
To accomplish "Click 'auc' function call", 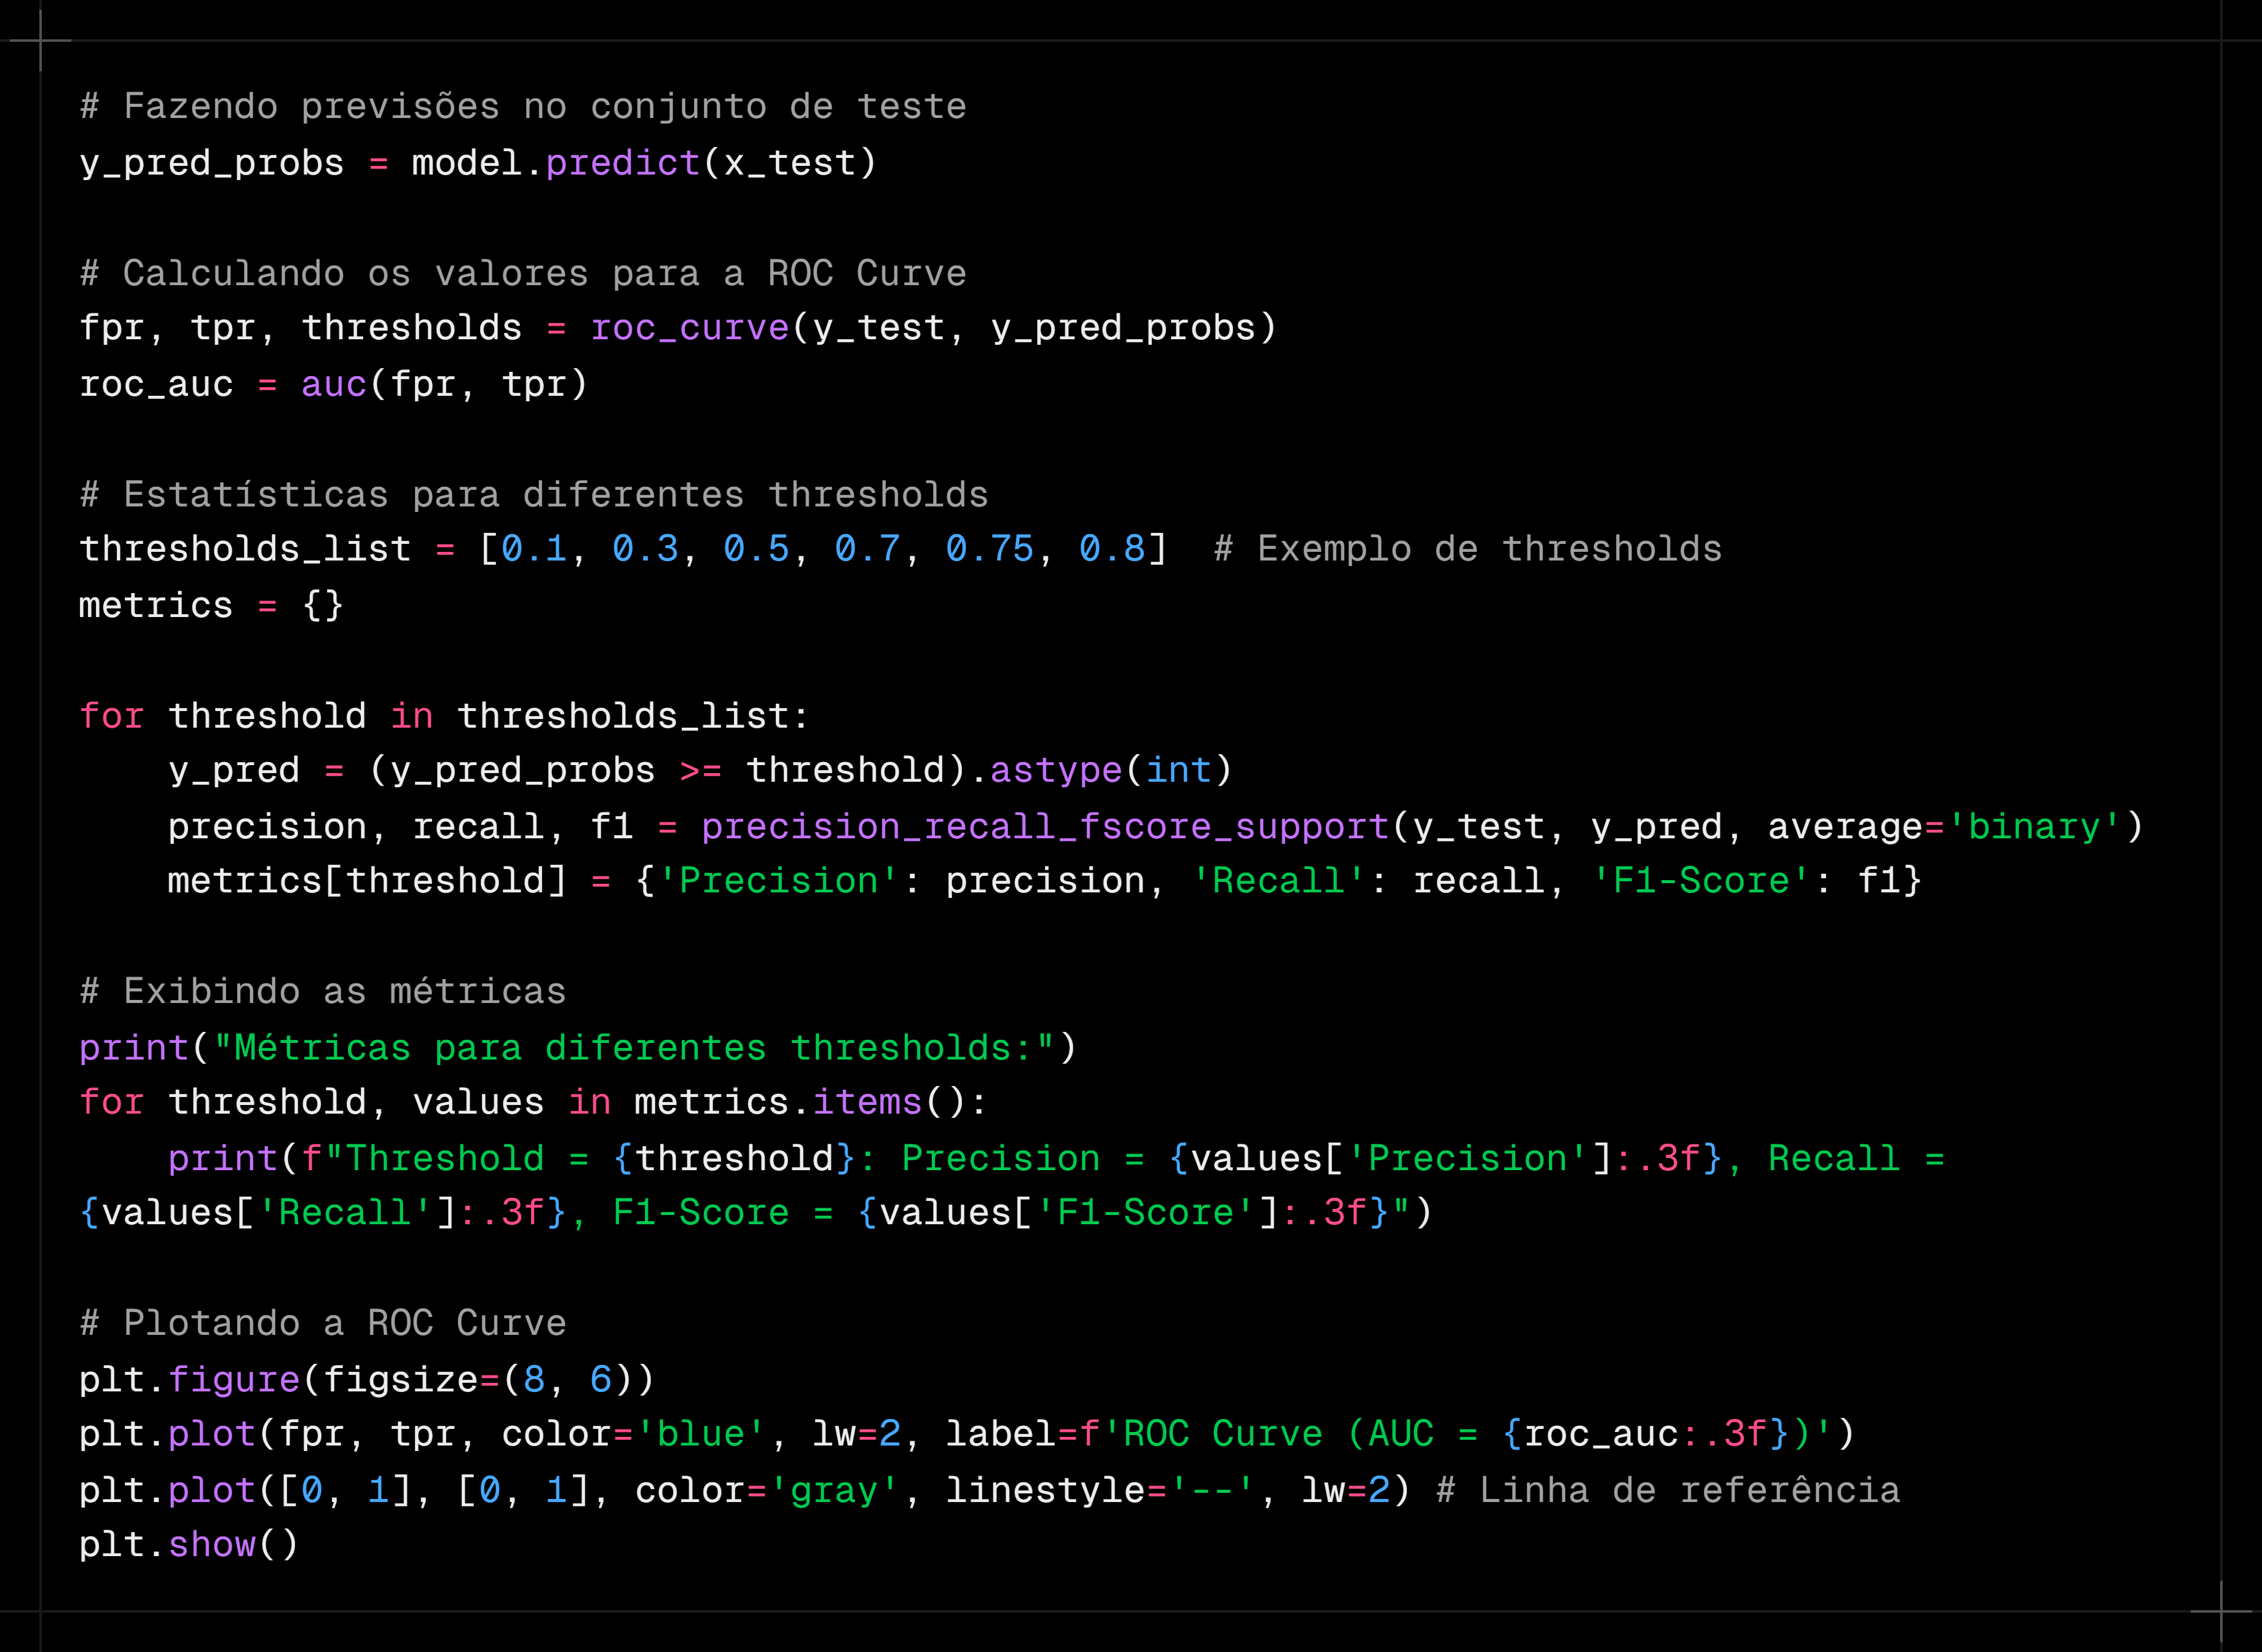I will (x=334, y=384).
